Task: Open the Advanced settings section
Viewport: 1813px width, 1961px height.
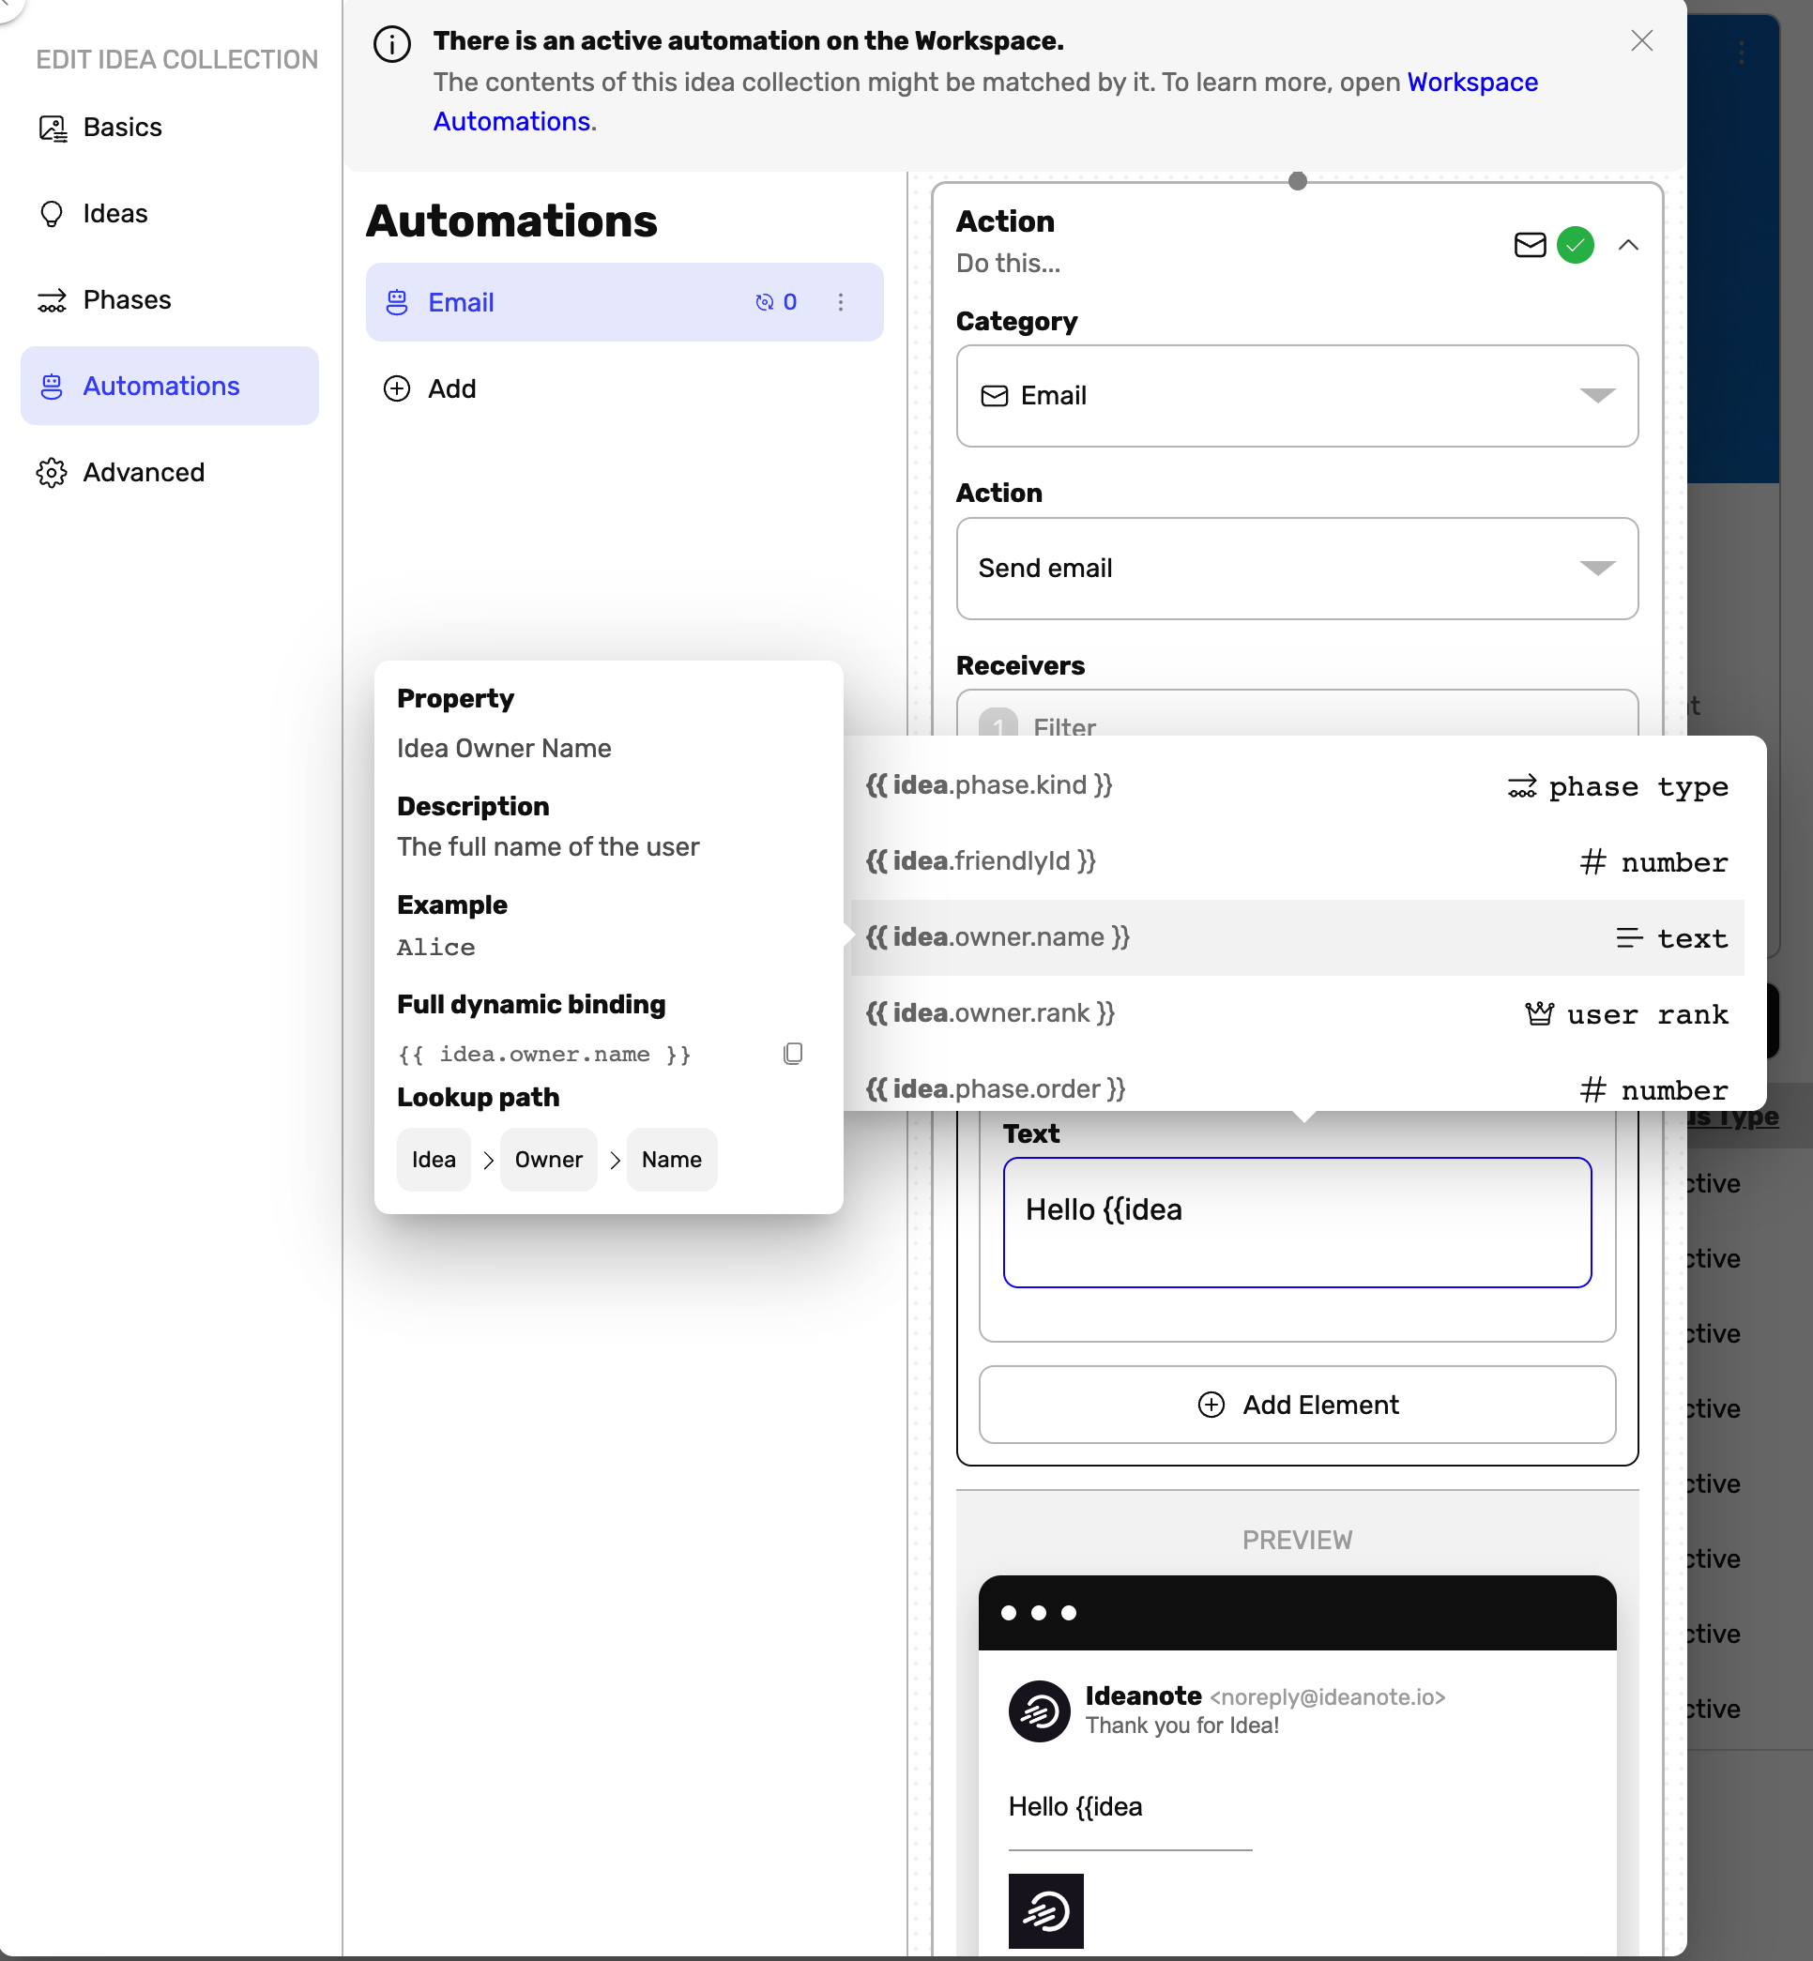Action: pyautogui.click(x=144, y=473)
